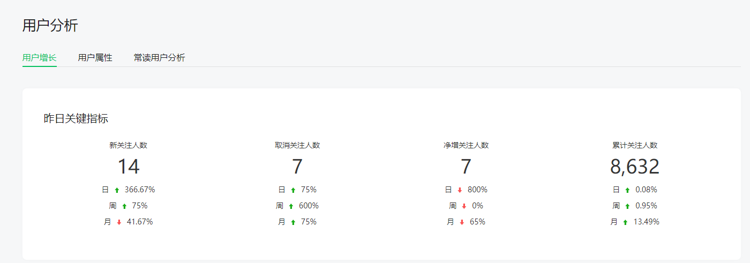The height and width of the screenshot is (263, 750).
Task: Click the 累计关注人数 monthly up arrow
Action: (x=625, y=222)
